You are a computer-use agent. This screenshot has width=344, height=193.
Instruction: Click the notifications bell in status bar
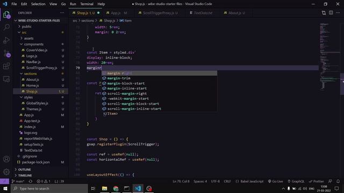pyautogui.click(x=338, y=181)
